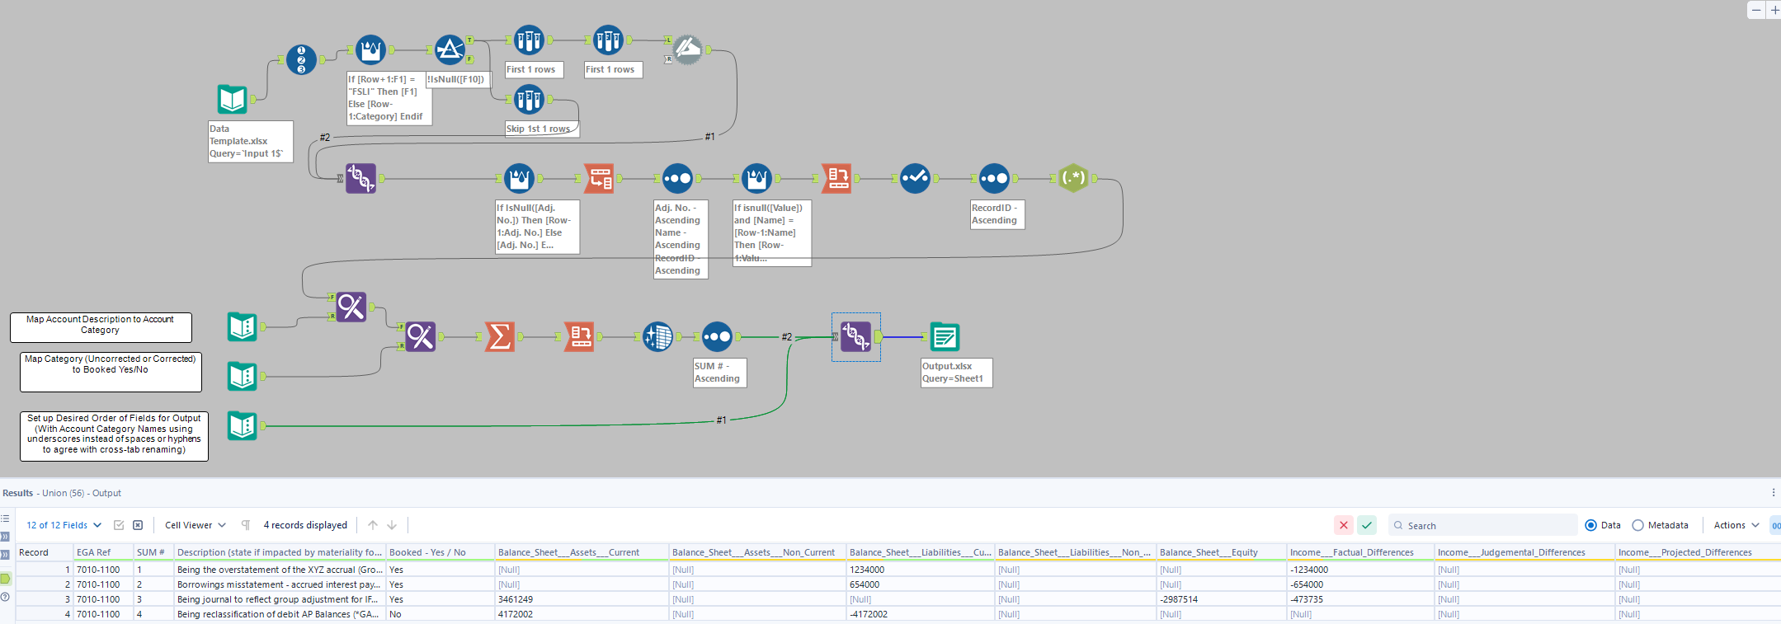Select the Data Cleansing tool
This screenshot has height=624, width=1781.
click(915, 178)
